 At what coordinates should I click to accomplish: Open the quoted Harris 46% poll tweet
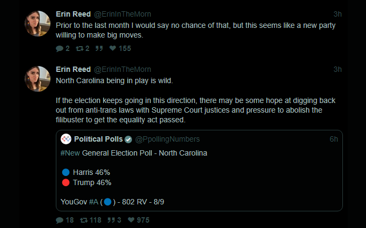click(x=215, y=177)
